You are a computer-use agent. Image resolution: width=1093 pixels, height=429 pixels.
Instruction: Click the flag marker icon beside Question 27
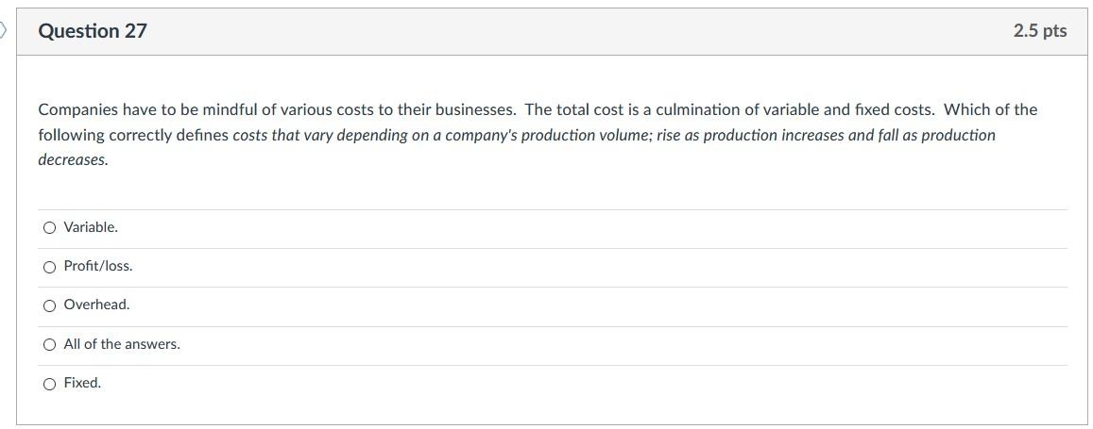point(4,31)
